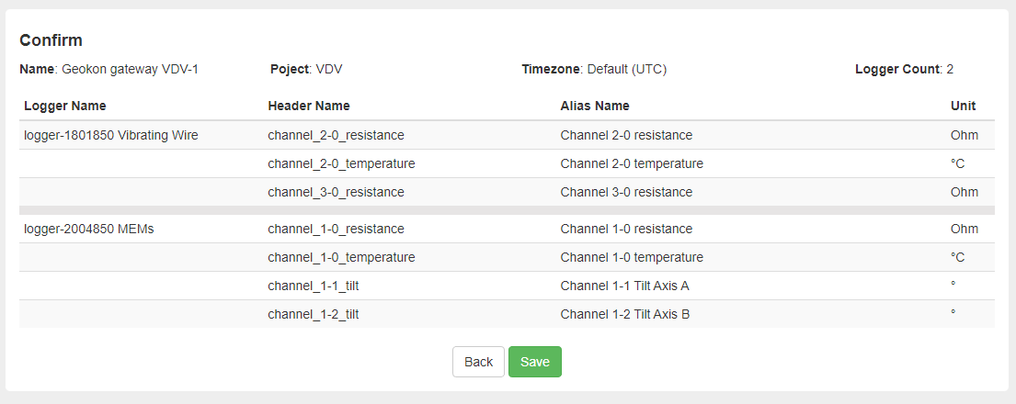This screenshot has height=404, width=1016.
Task: Click Channel 1-2 Tilt Axis B alias
Action: click(x=624, y=314)
